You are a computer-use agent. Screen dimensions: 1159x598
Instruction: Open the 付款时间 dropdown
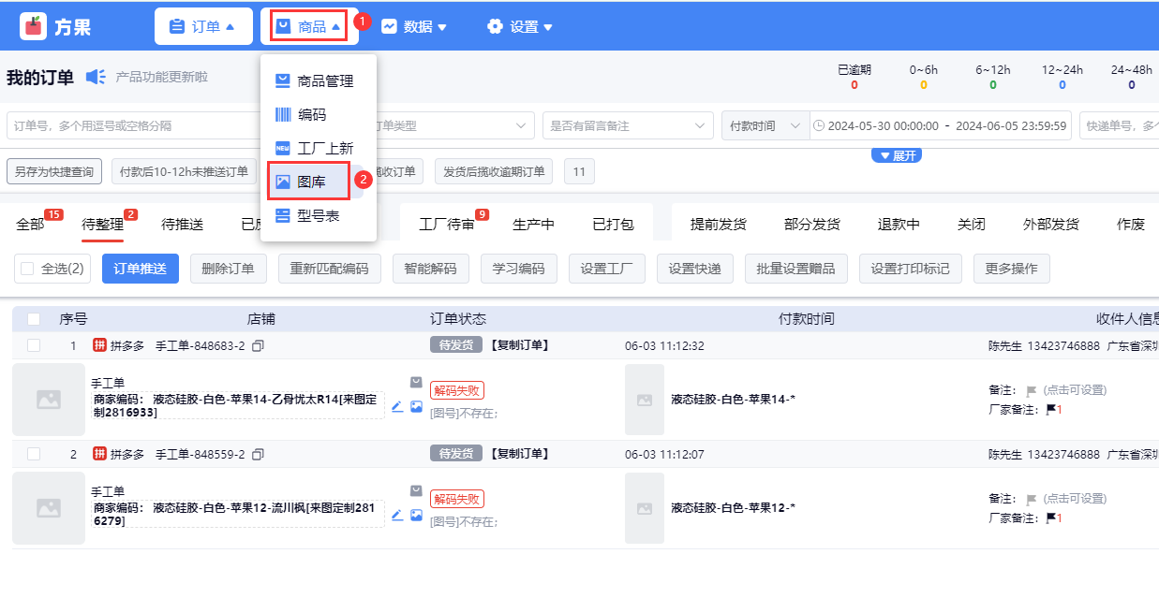[x=765, y=125]
